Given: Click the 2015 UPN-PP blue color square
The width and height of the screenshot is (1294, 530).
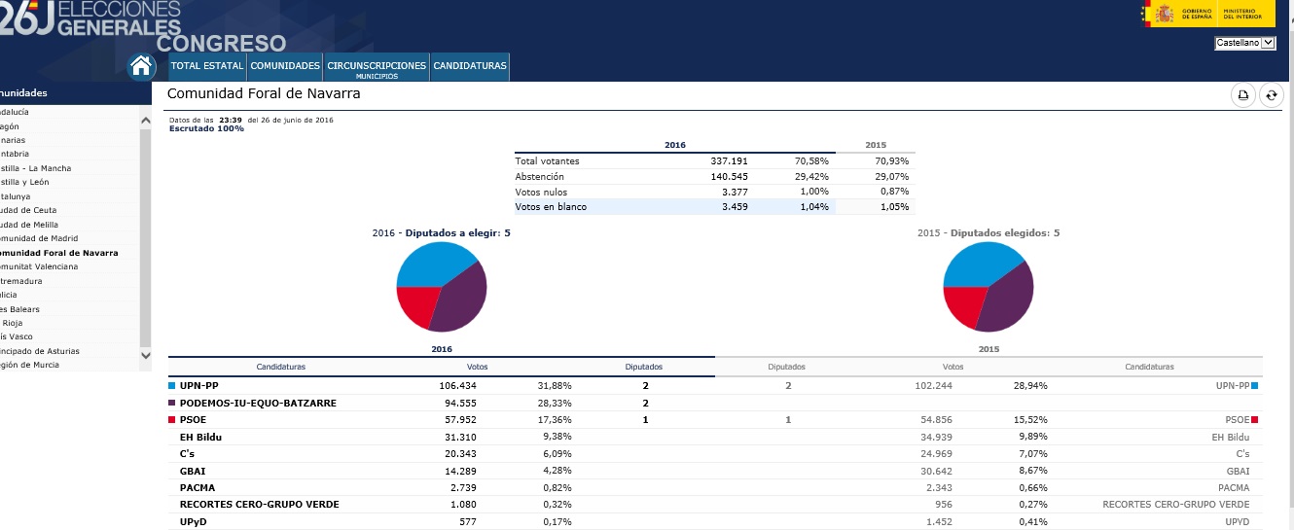Looking at the screenshot, I should 1255,386.
